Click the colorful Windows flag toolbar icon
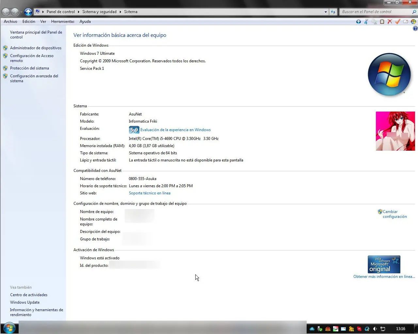418x334 pixels. 413,22
